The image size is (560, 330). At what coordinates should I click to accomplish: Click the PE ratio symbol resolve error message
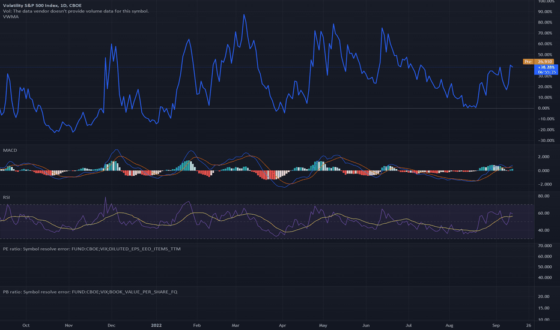click(x=92, y=249)
